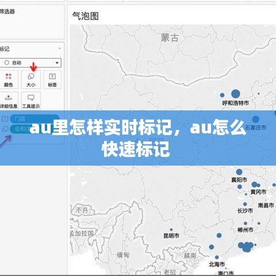Select the 石家庄市 bubble on map

pos(256,119)
